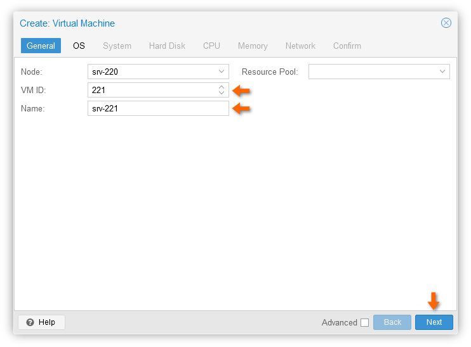Open the Memory tab
471x347 pixels.
tap(253, 46)
